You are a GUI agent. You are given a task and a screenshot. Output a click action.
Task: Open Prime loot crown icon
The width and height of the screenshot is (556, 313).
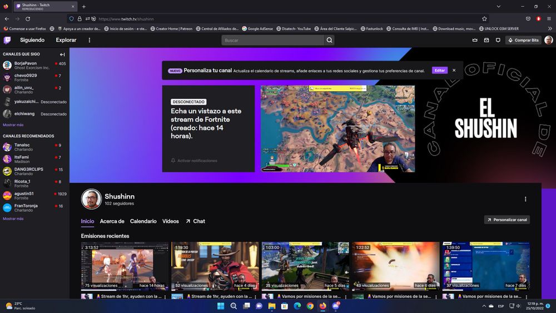click(475, 40)
